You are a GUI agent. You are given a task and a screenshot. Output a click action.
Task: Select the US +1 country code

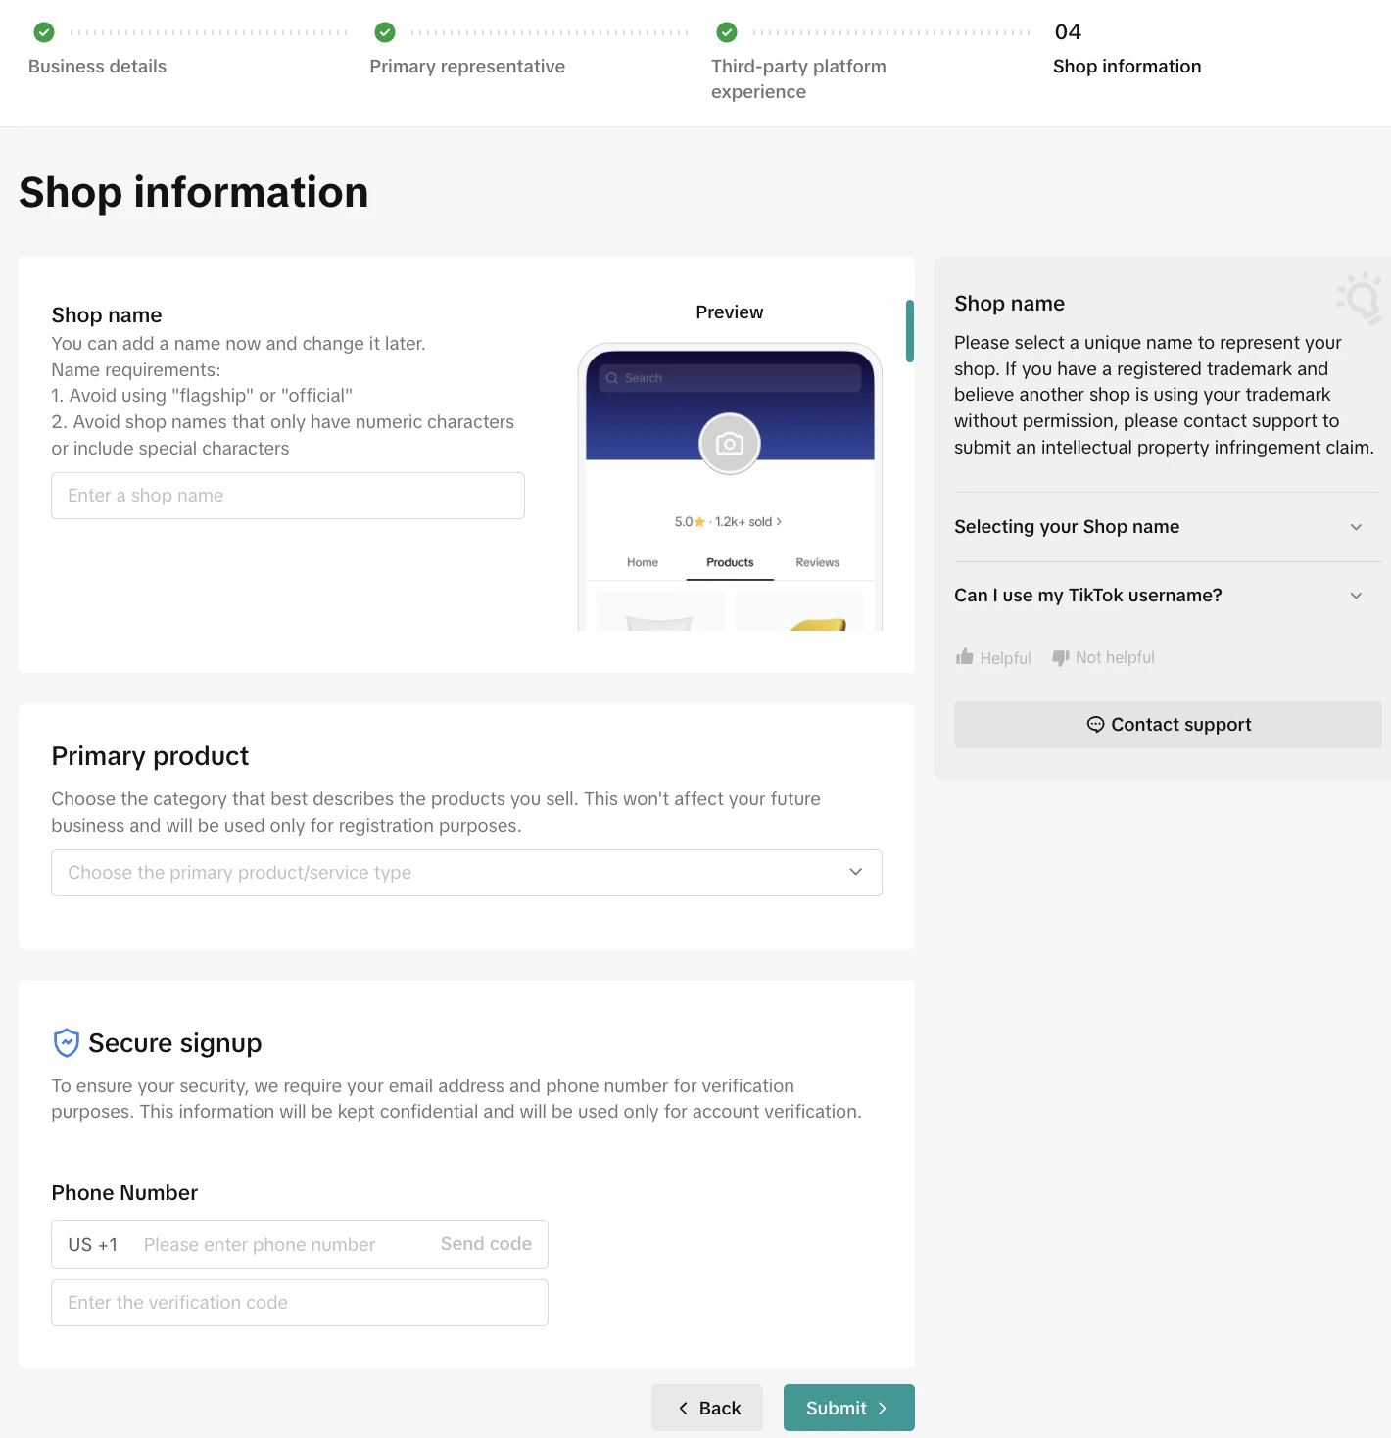pyautogui.click(x=93, y=1245)
